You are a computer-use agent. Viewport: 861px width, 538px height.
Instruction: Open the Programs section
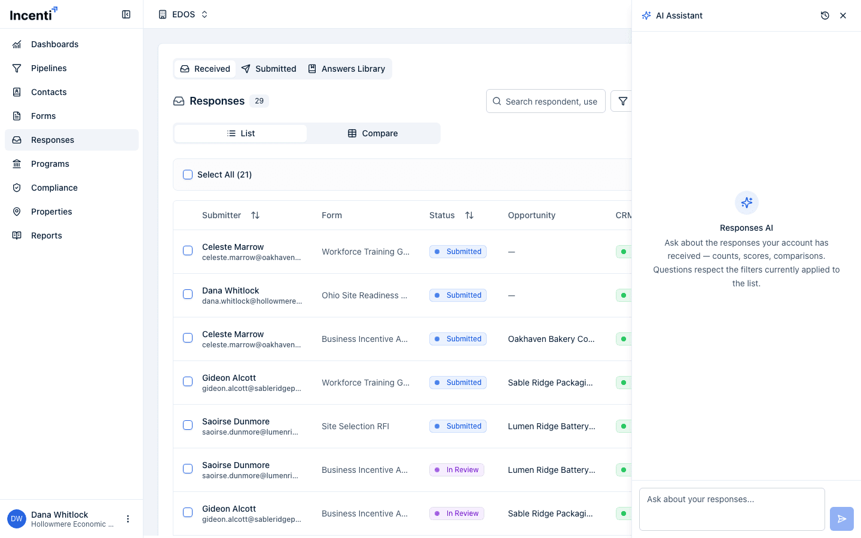click(72, 164)
